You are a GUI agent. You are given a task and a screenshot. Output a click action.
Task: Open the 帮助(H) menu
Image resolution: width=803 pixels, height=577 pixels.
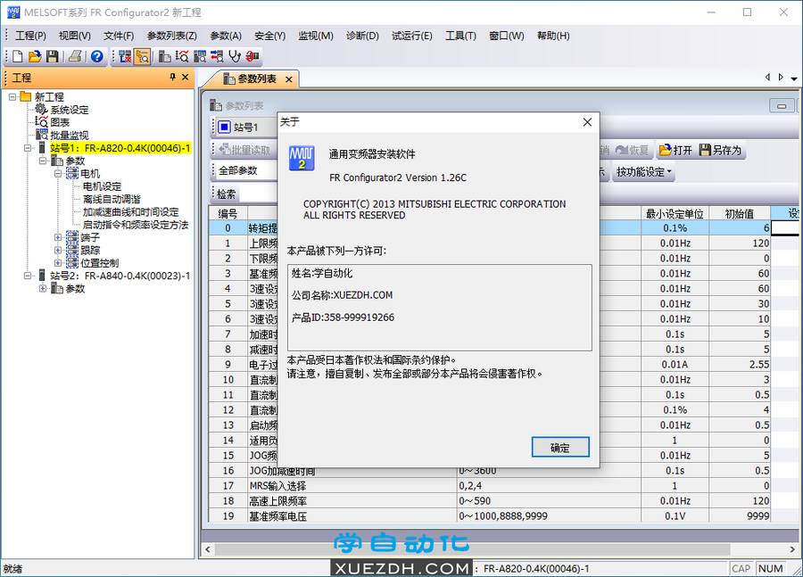point(553,36)
